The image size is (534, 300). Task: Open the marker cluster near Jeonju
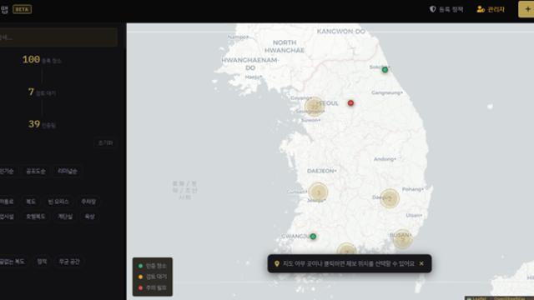pyautogui.click(x=318, y=192)
